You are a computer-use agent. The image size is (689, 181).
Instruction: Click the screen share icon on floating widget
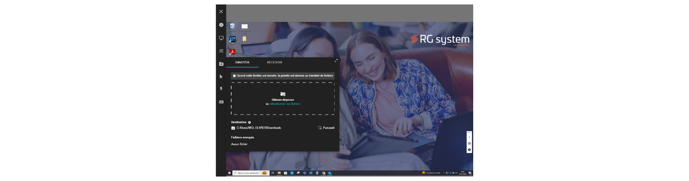click(x=469, y=143)
